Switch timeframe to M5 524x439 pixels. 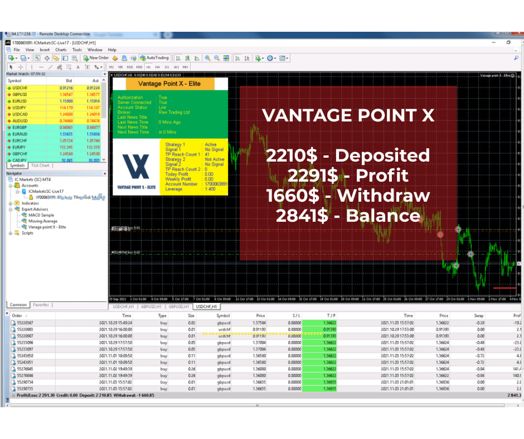tap(120, 67)
